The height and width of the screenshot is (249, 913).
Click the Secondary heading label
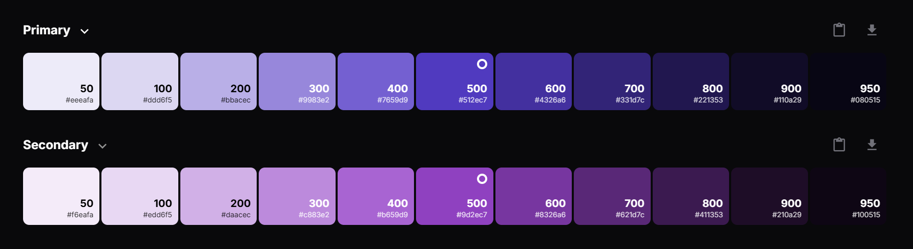(x=55, y=145)
